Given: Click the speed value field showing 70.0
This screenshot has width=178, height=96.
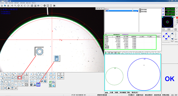Looking at the screenshot, I should 172,42.
